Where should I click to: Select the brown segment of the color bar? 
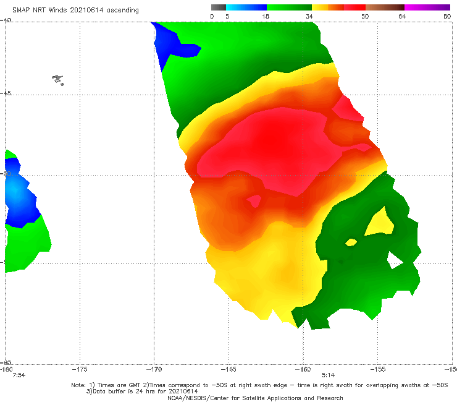click(x=385, y=7)
